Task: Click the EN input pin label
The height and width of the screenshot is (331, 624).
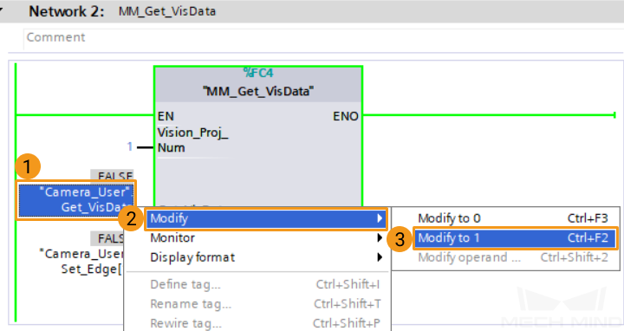Action: 166,116
